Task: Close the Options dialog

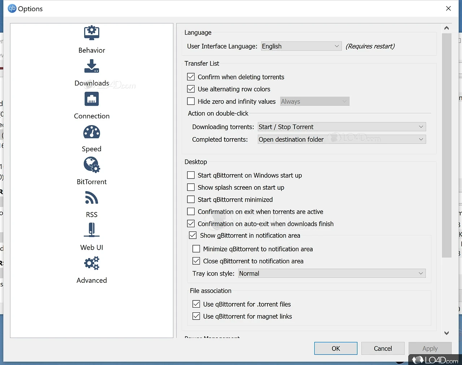Action: 448,8
